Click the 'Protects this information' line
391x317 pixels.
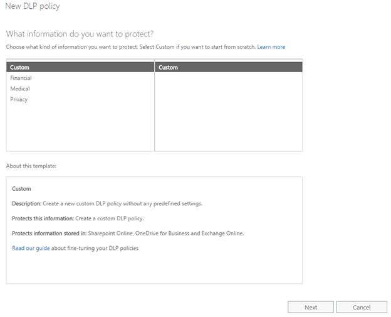click(x=78, y=218)
